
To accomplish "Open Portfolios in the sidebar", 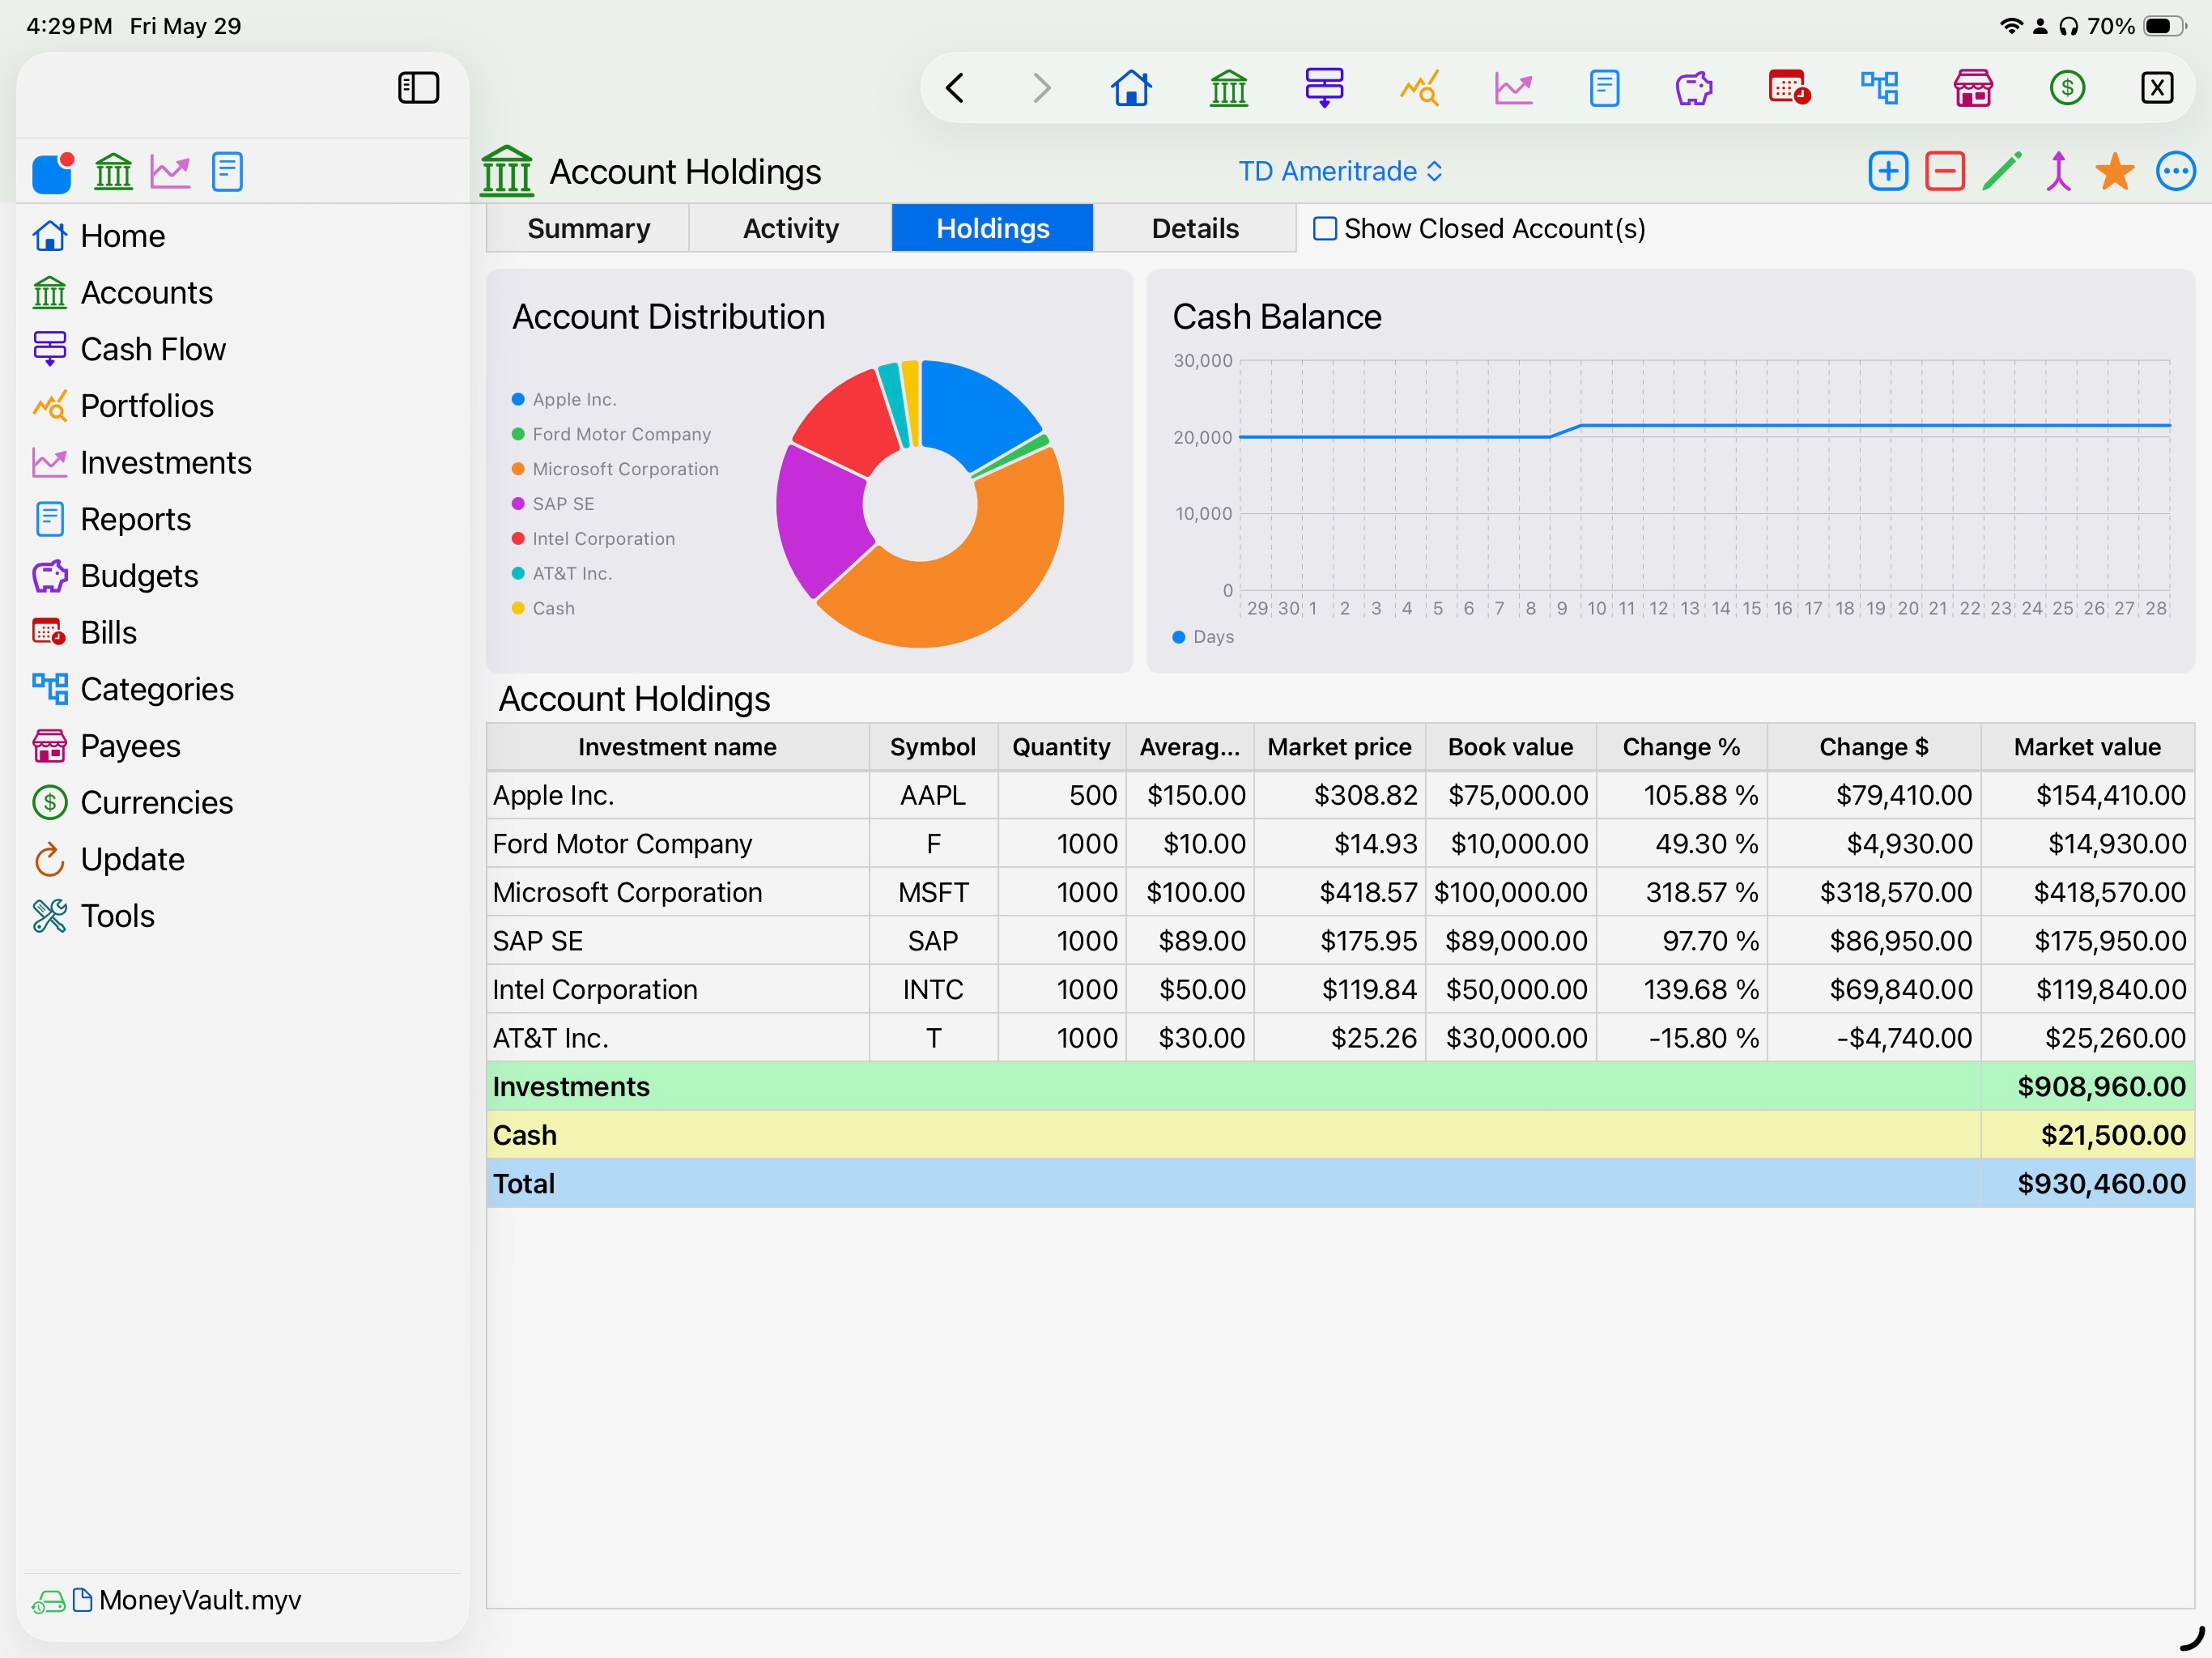I will 123,406.
